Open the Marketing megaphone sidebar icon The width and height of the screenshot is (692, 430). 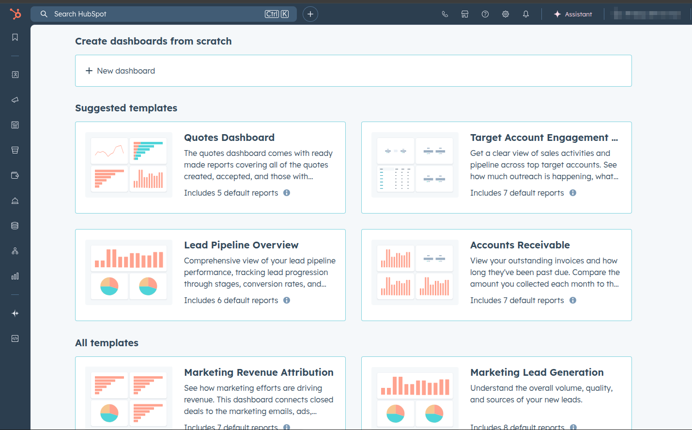[x=15, y=100]
